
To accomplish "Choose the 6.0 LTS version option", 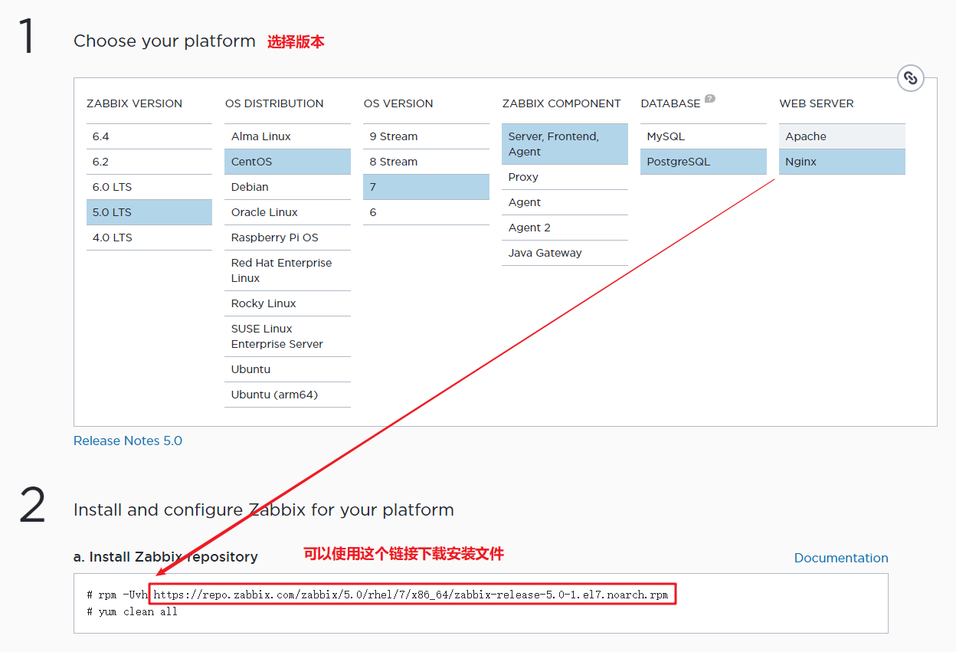I will [149, 187].
